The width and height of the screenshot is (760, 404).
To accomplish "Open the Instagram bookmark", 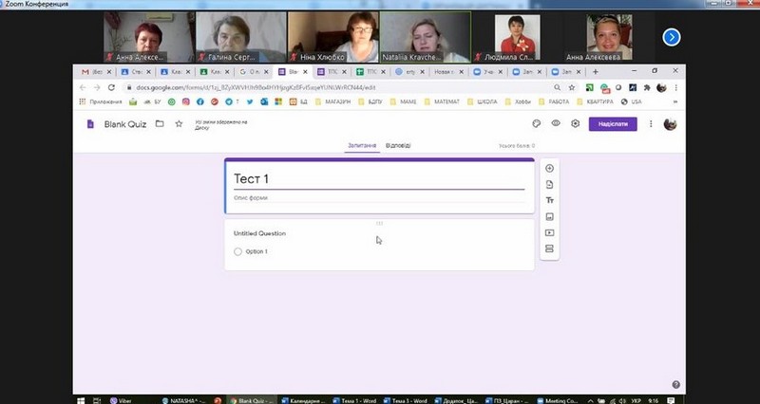I will coord(185,101).
